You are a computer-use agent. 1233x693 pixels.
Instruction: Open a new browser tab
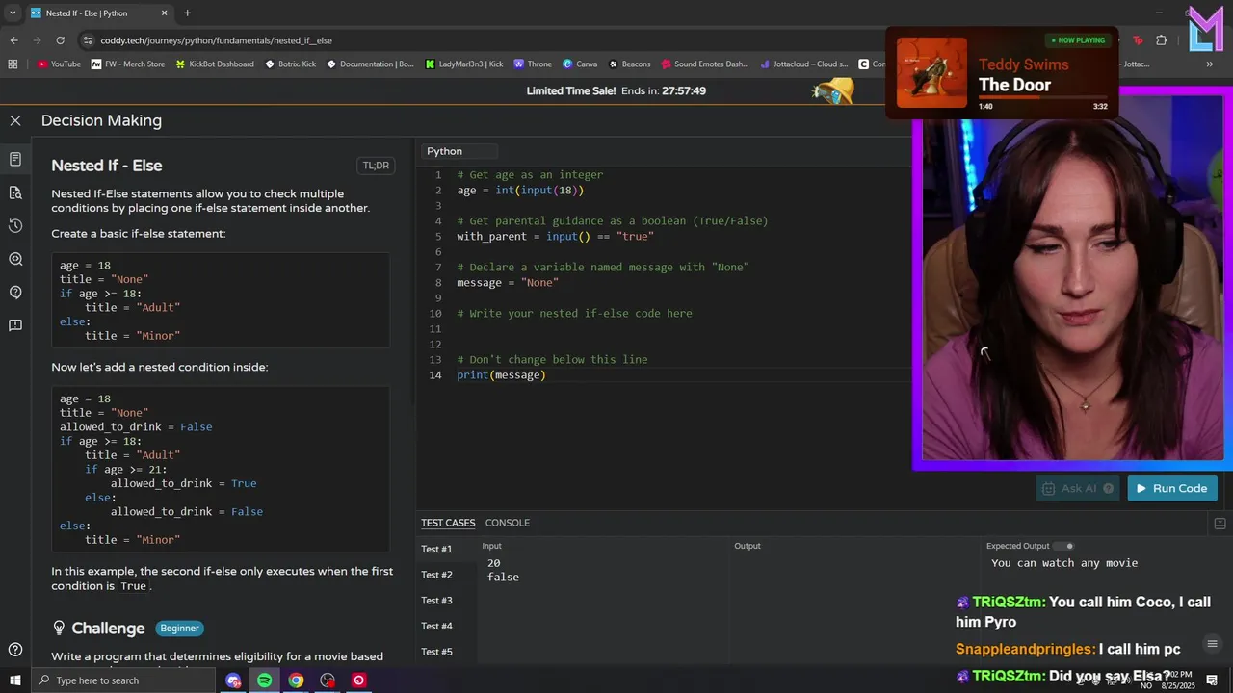click(x=187, y=13)
